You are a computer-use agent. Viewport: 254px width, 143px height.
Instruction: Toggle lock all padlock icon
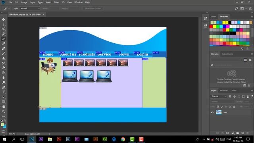tap(234, 107)
